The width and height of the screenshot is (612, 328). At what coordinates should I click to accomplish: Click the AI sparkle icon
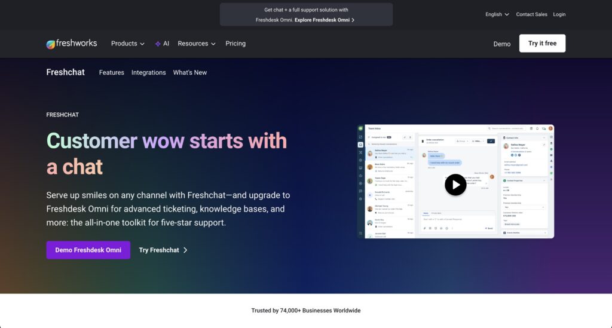pos(158,44)
